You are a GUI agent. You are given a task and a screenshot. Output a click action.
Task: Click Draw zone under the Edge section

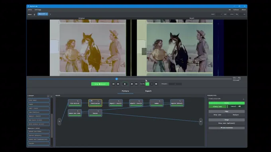pos(218,115)
